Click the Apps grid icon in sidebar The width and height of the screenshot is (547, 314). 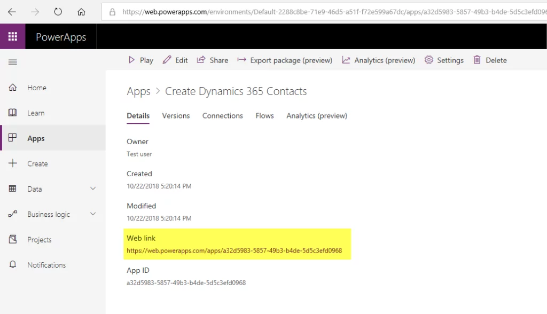click(13, 138)
